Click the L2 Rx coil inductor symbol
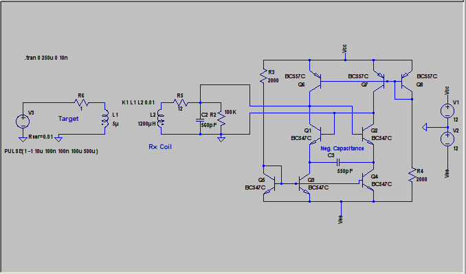 tap(161, 119)
